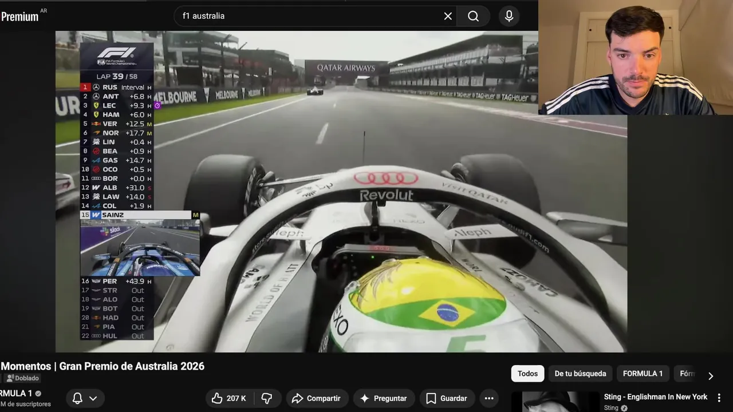
Task: Click the HAM +6.0 standings row
Action: pos(117,114)
